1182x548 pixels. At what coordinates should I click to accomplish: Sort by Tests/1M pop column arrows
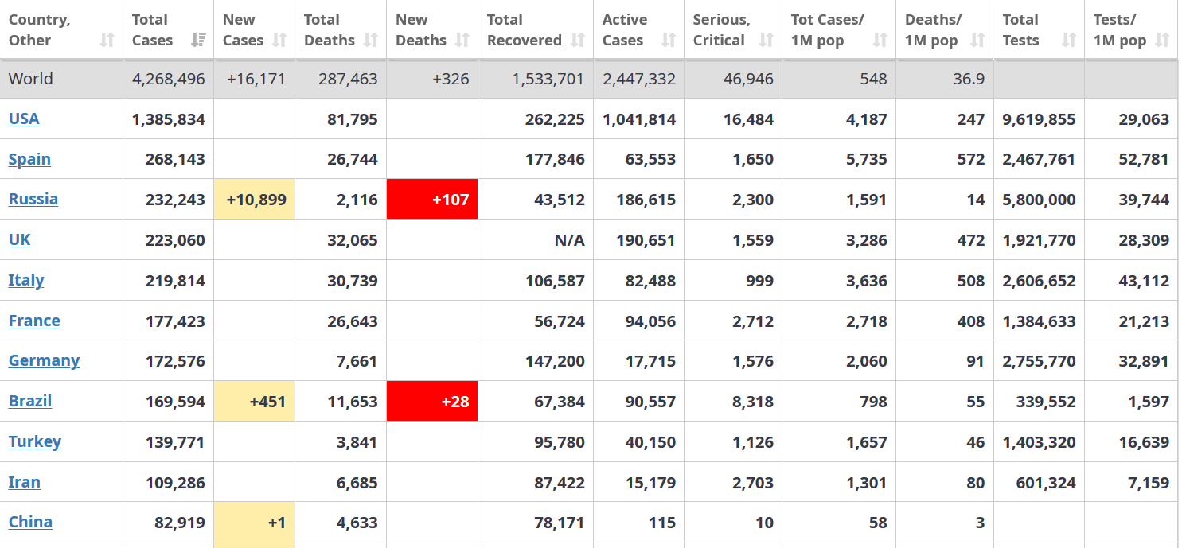coord(1162,40)
